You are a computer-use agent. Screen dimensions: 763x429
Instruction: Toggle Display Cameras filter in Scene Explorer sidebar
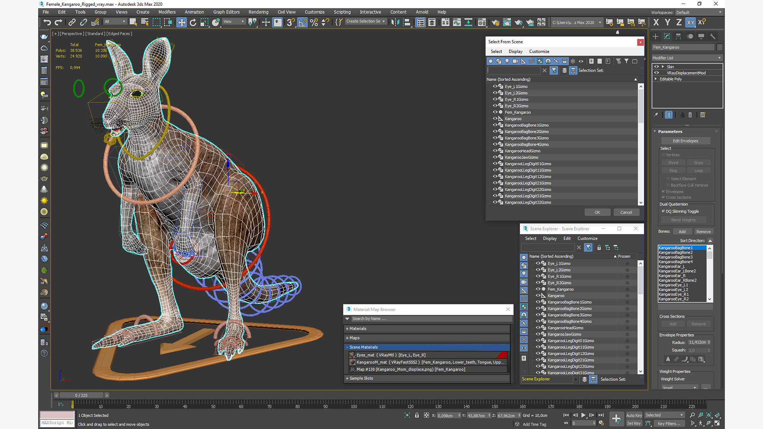pos(524,282)
